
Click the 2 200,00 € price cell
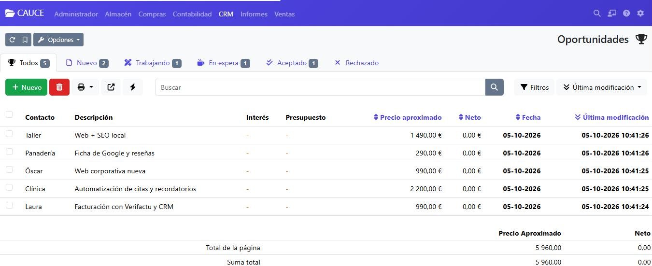pos(426,189)
